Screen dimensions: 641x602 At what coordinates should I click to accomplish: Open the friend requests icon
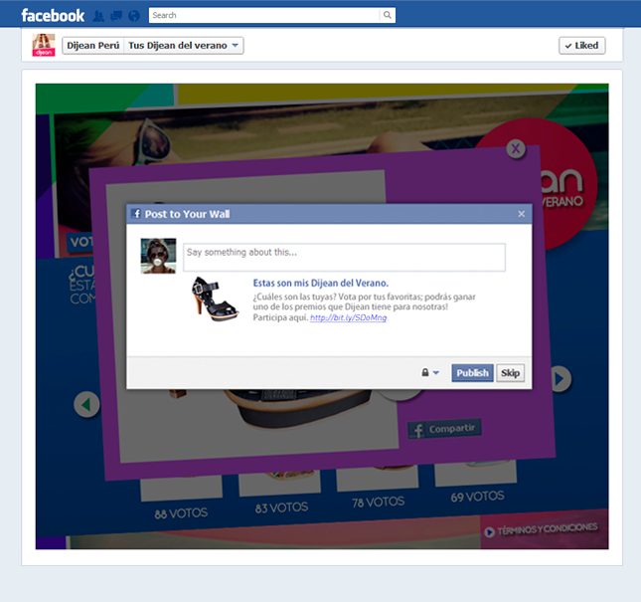click(98, 16)
